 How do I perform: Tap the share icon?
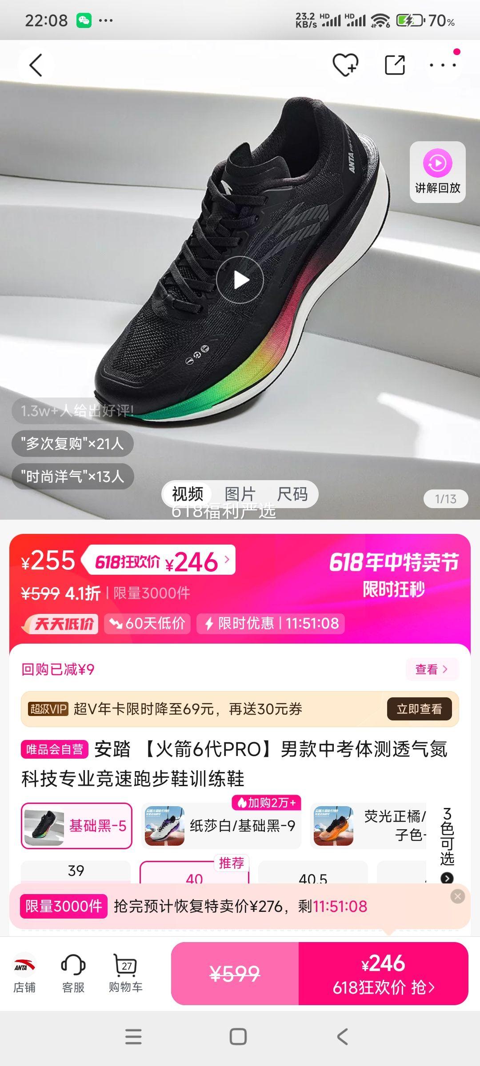click(x=395, y=65)
